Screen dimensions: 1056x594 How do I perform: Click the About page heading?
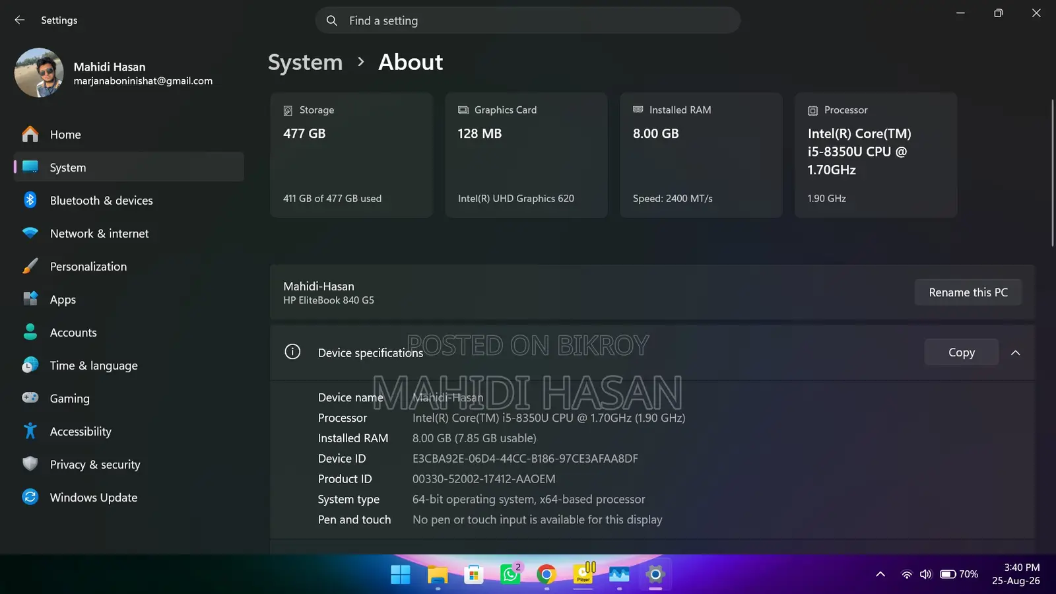tap(411, 62)
